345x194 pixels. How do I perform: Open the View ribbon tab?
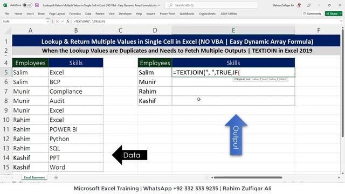pos(112,13)
